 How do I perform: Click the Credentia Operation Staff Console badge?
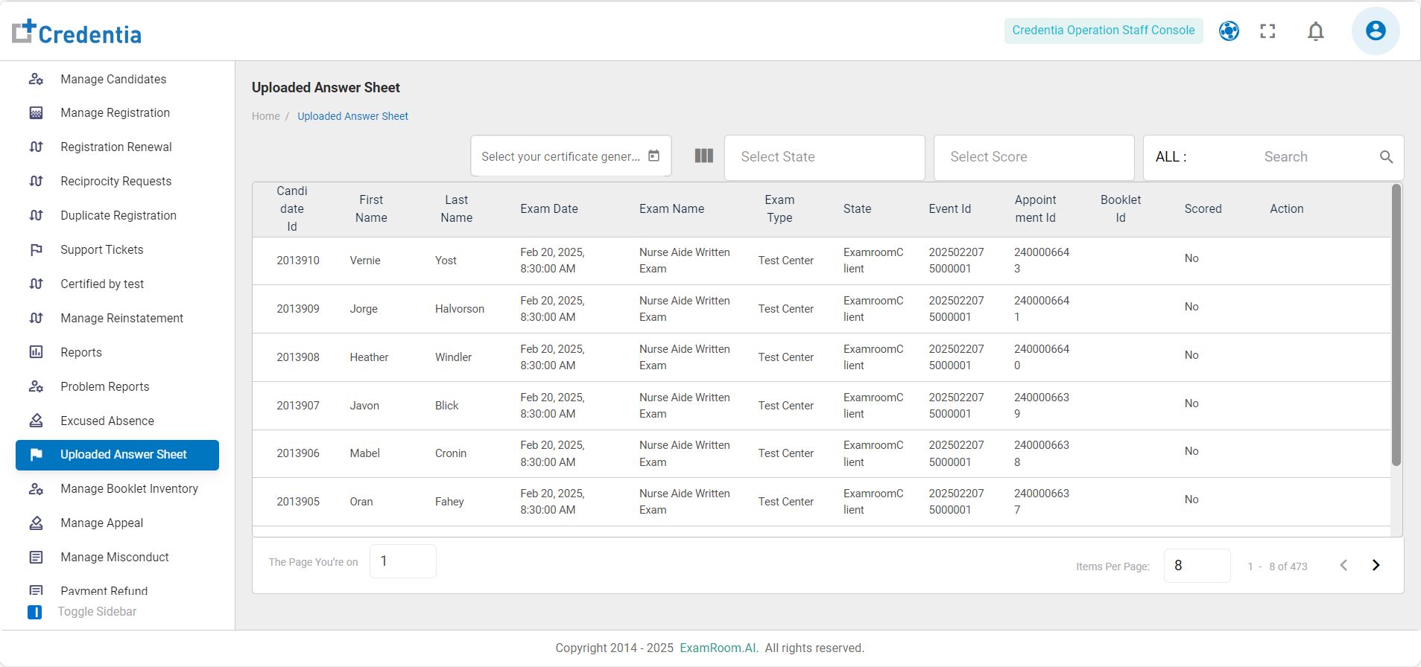coord(1103,31)
